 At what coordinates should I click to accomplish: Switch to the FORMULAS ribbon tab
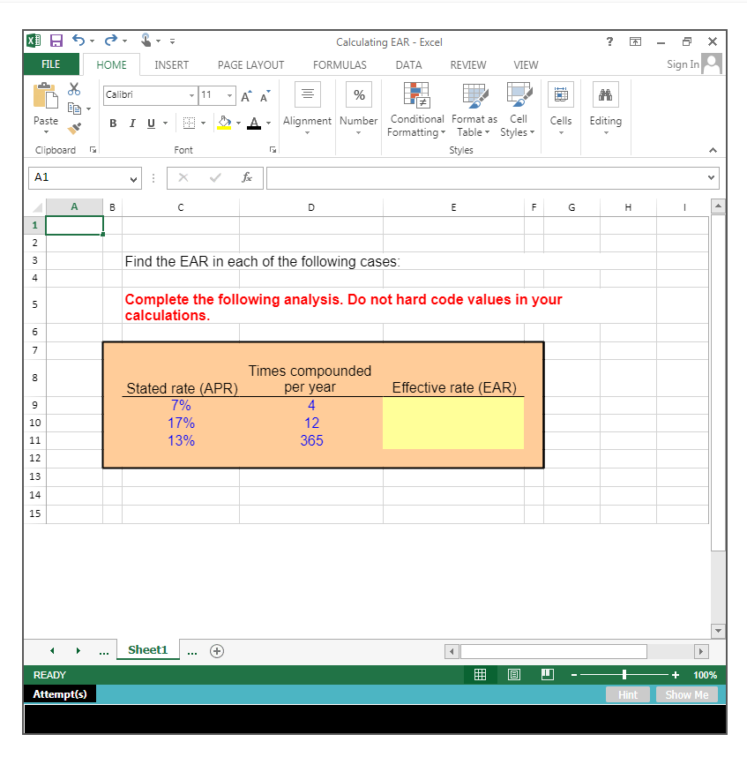point(340,64)
